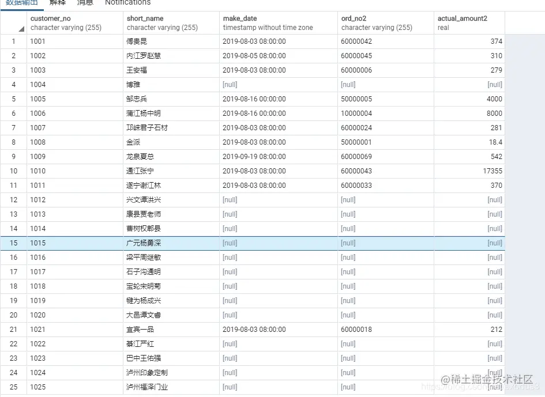
Task: Open the 解释 tab
Action: pos(57,3)
